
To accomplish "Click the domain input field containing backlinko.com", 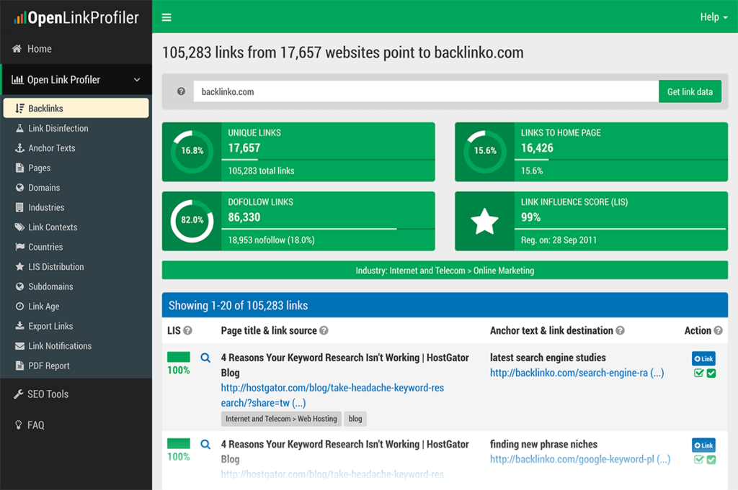I will tap(425, 91).
